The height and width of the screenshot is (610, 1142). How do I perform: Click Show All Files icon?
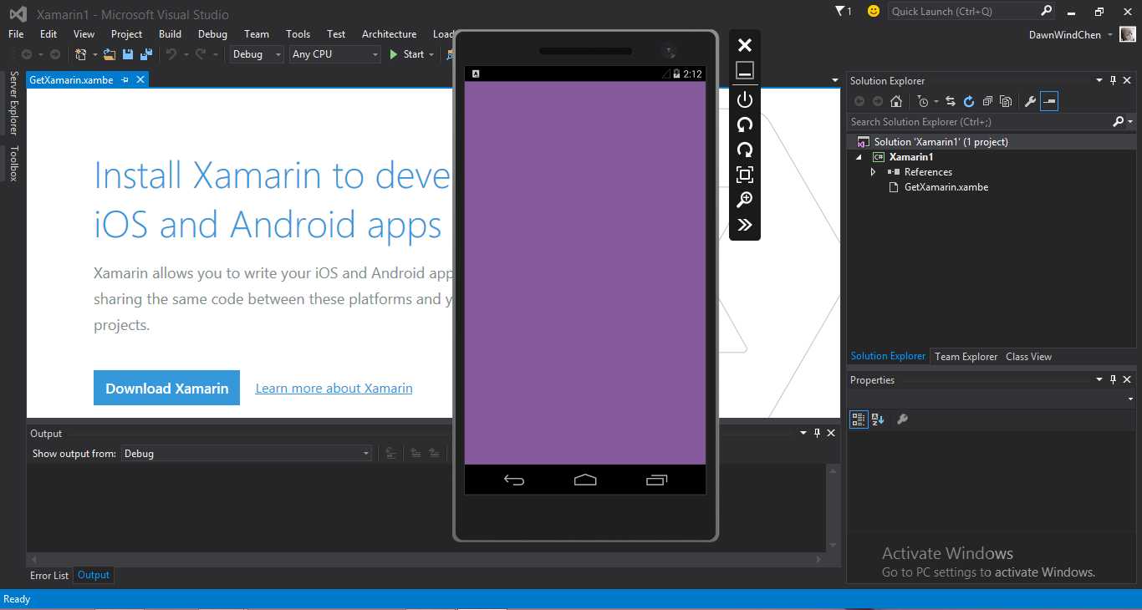[x=1006, y=101]
